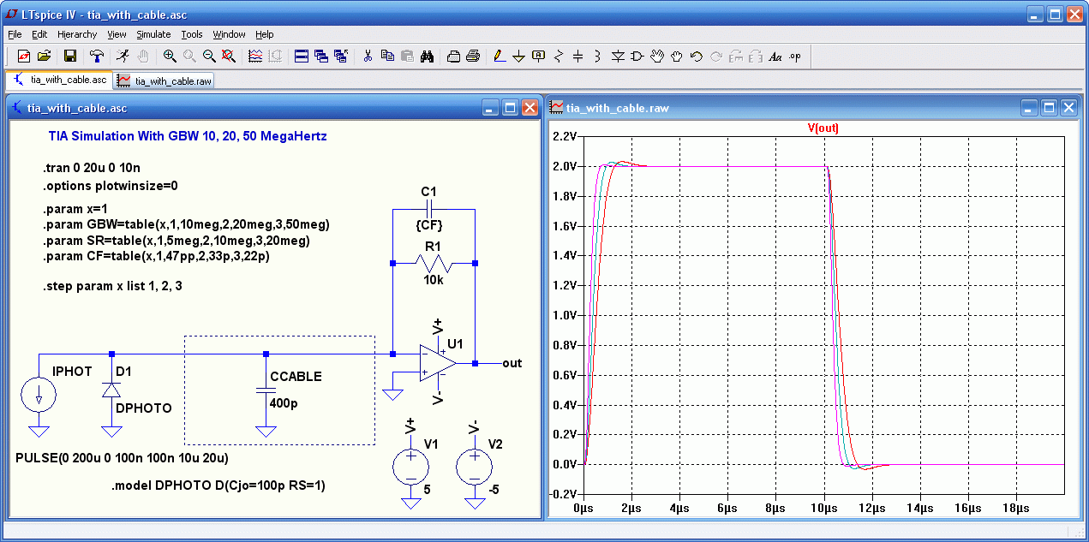
Task: Select the Capacitor component tool
Action: (x=578, y=56)
